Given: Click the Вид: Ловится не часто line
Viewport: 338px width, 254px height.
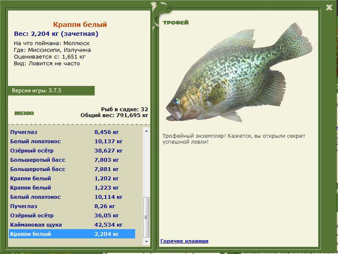Looking at the screenshot, I should (47, 64).
